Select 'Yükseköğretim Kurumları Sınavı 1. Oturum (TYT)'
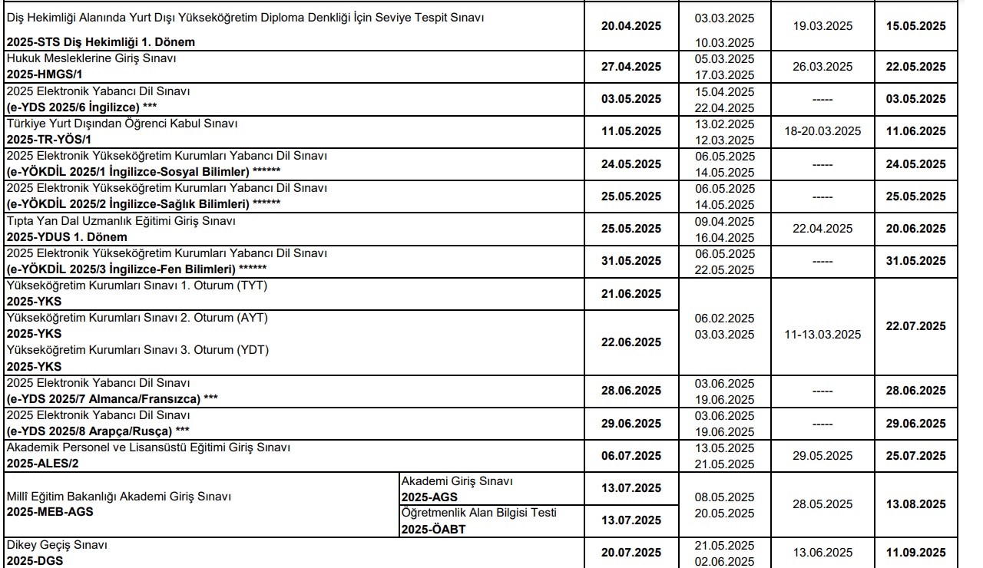The width and height of the screenshot is (983, 568). (x=137, y=285)
